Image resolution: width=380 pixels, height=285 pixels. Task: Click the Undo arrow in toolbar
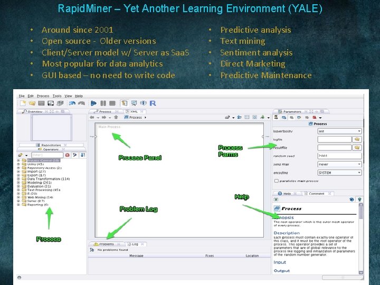(72, 103)
